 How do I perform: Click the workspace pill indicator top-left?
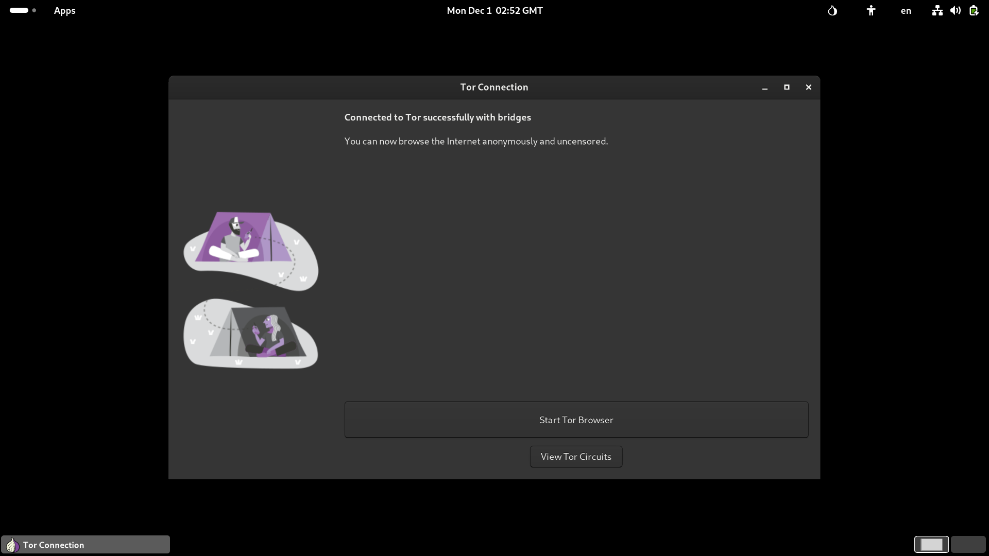(18, 10)
